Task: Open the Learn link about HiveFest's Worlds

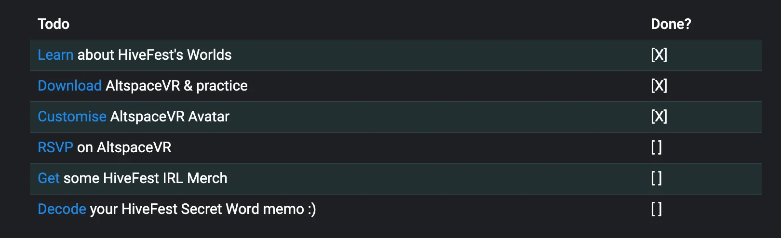Action: (55, 55)
